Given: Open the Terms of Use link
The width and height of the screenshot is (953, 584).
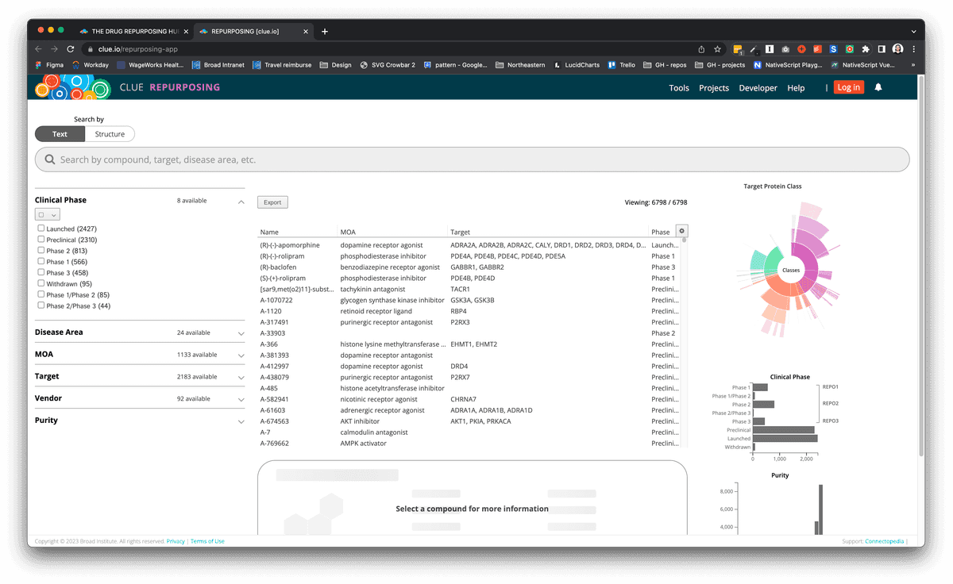Looking at the screenshot, I should pyautogui.click(x=206, y=541).
